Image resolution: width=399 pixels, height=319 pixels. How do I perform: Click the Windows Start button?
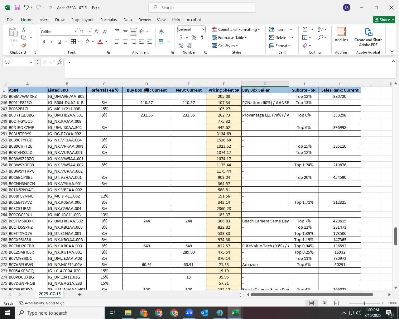coord(7,313)
